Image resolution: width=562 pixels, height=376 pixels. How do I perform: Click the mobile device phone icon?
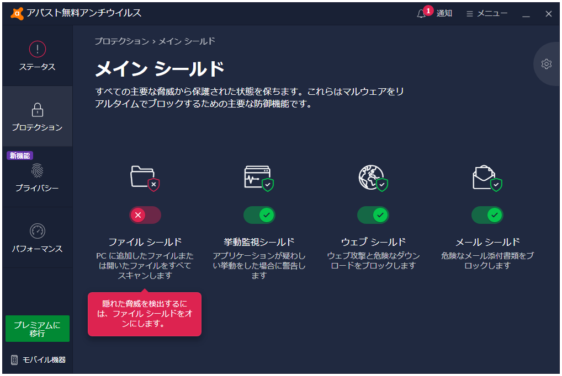click(x=14, y=360)
